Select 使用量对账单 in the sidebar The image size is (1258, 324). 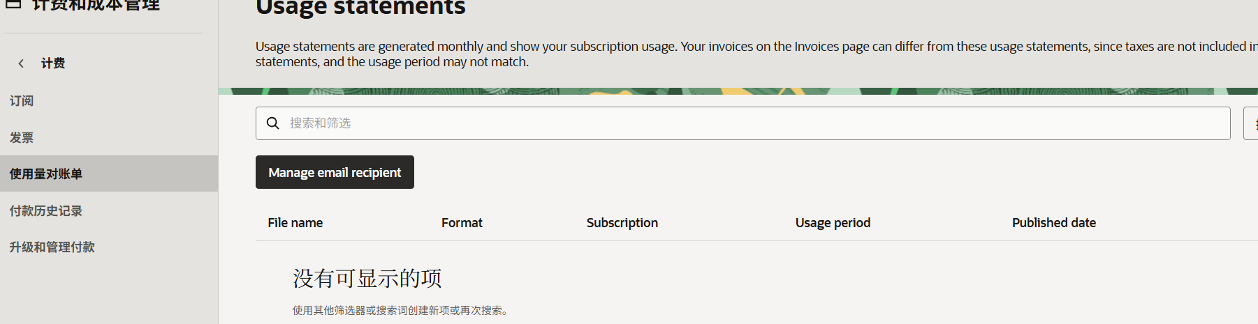pyautogui.click(x=109, y=173)
